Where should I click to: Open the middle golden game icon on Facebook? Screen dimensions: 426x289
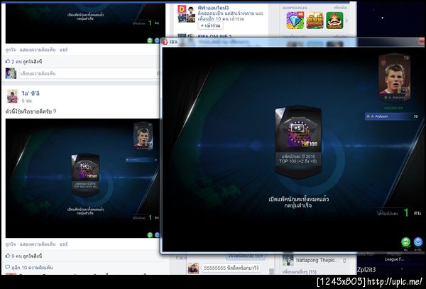click(x=315, y=21)
